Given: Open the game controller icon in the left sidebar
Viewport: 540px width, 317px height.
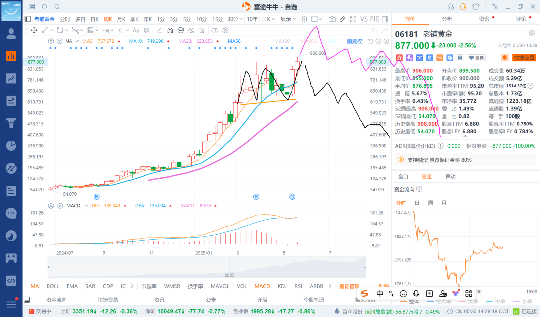Looking at the screenshot, I should 11,258.
